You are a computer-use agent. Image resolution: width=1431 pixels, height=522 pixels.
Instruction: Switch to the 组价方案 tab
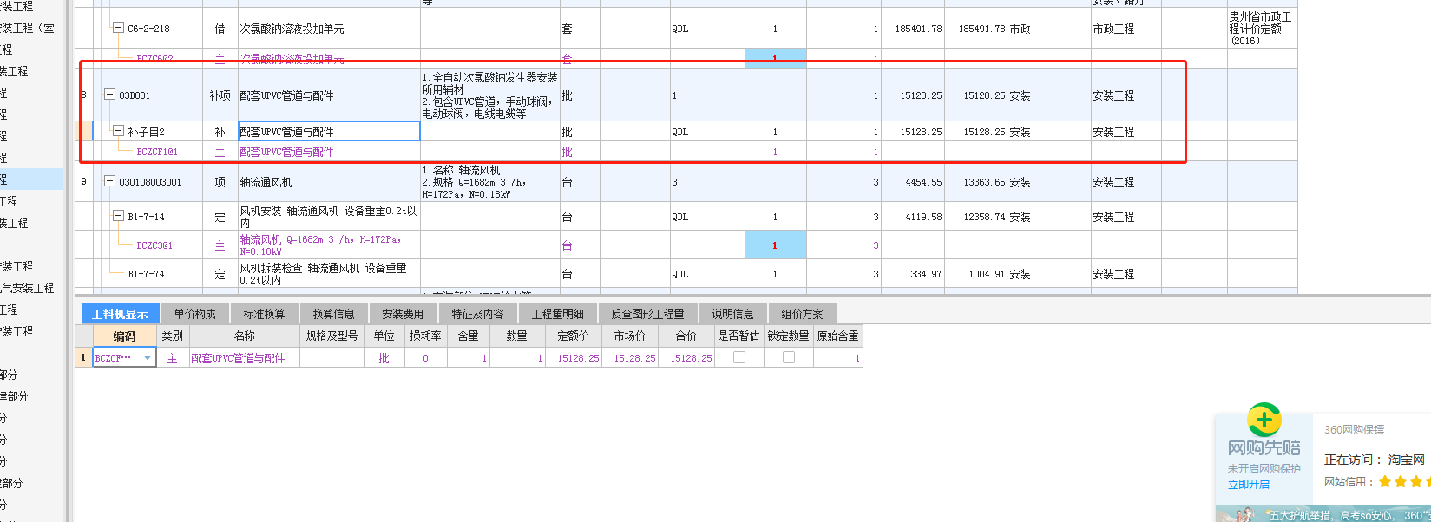coord(802,314)
